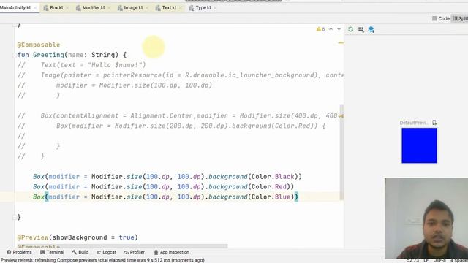Viewport: 468px width, 263px height.
Task: Click the warnings count indicator
Action: (320, 29)
